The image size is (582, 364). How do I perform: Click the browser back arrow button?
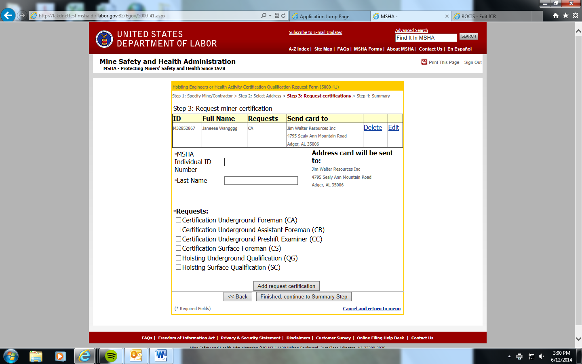tap(8, 16)
